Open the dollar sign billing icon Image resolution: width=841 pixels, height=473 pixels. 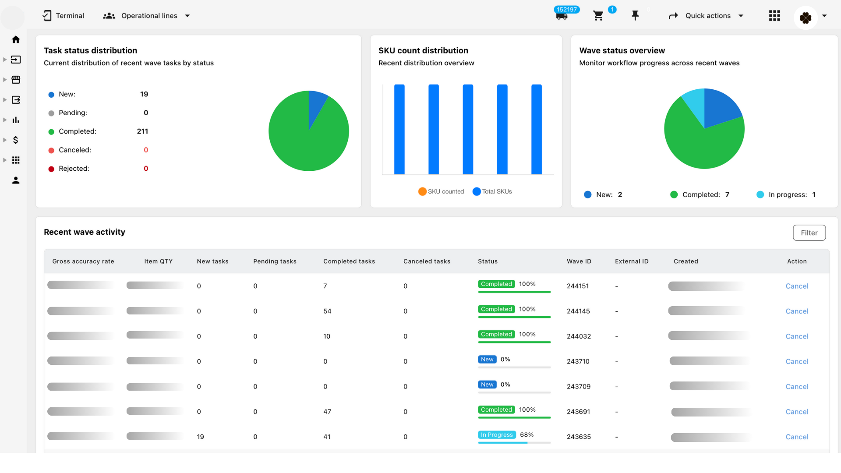16,140
